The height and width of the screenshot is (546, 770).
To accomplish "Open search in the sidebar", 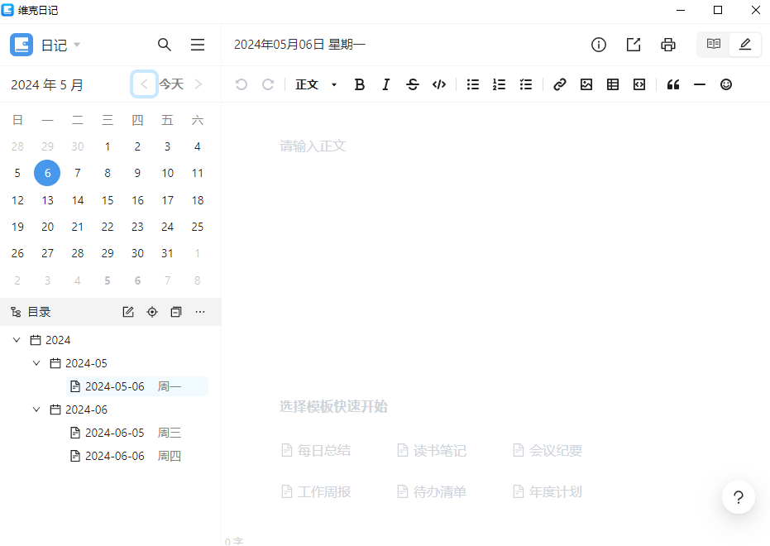I will pyautogui.click(x=164, y=45).
